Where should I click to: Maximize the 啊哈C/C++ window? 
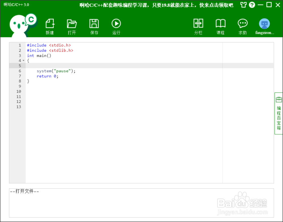269,5
